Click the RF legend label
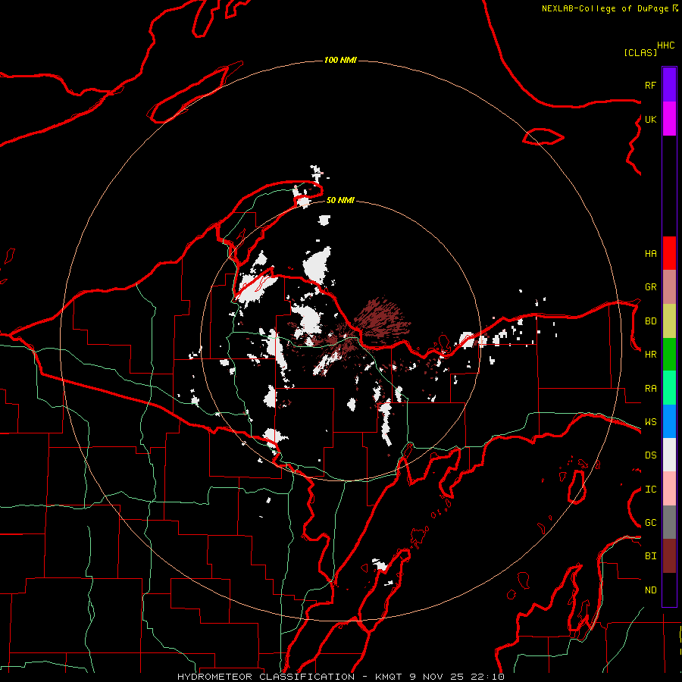Image resolution: width=682 pixels, height=682 pixels. (650, 85)
